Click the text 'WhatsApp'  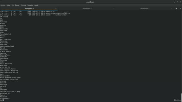pyautogui.click(x=3, y=65)
